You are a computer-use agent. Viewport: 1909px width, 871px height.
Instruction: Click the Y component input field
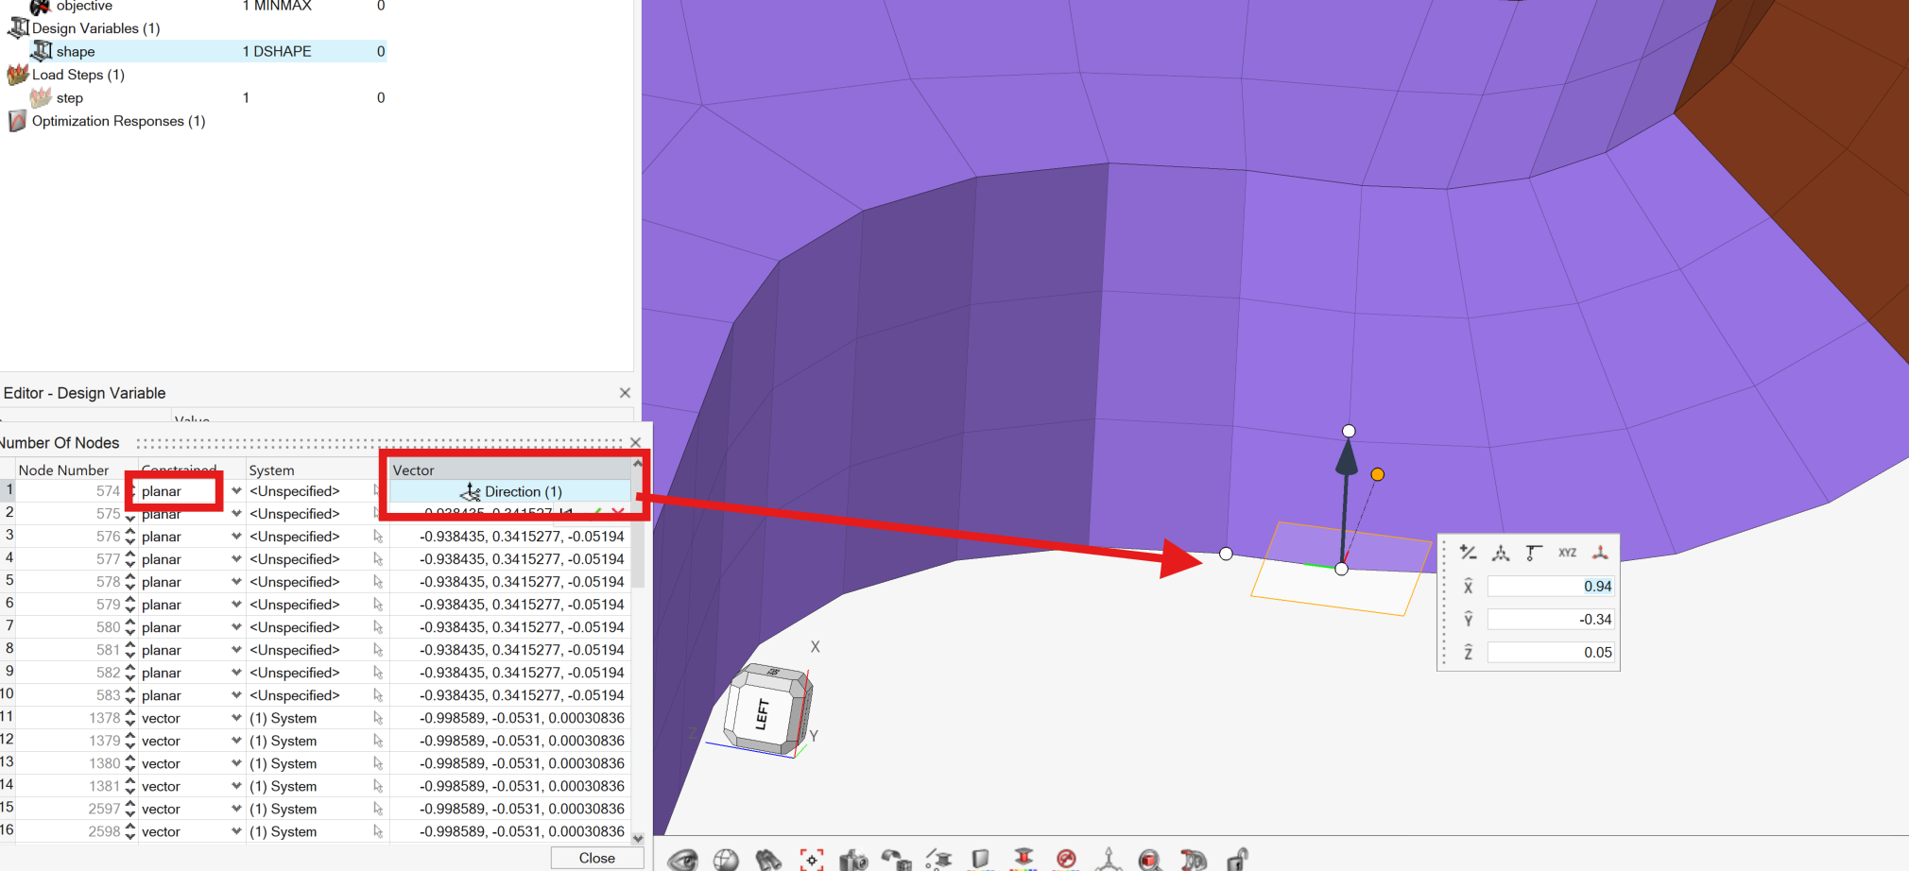[x=1551, y=619]
